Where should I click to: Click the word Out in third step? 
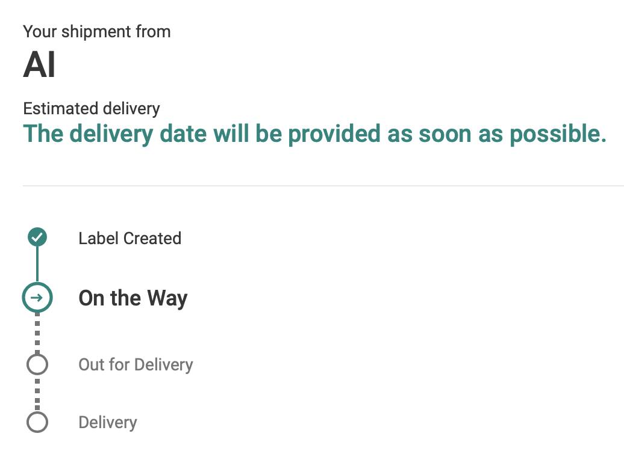(x=91, y=365)
